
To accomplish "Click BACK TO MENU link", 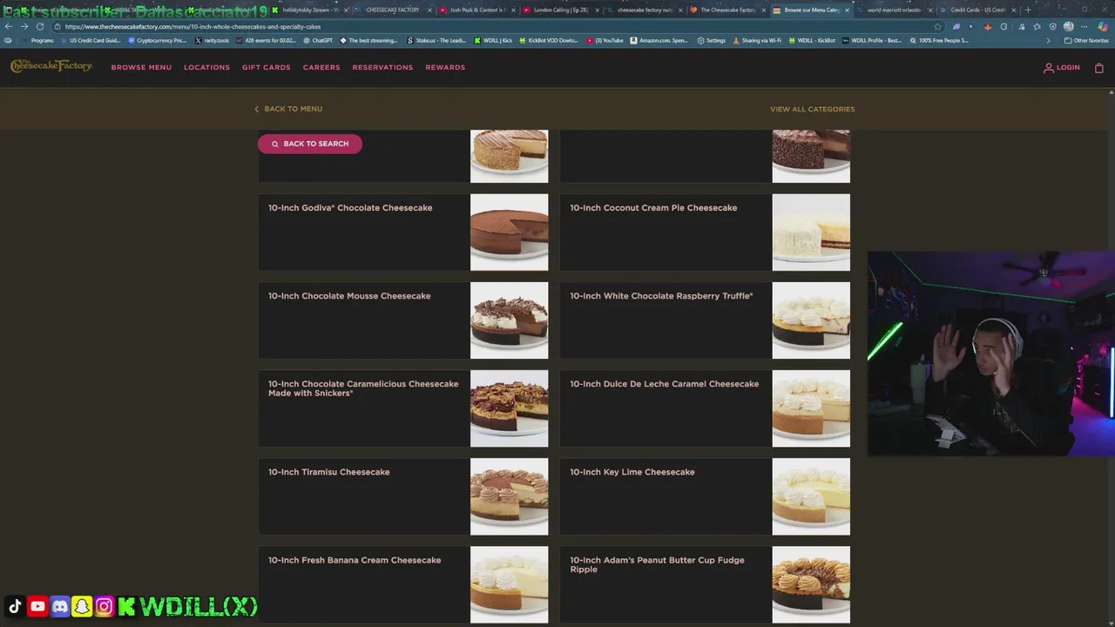I will click(288, 109).
